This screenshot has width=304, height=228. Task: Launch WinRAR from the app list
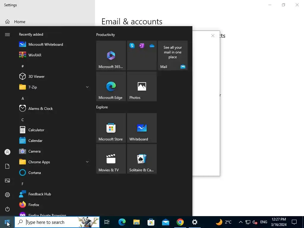tap(54, 55)
